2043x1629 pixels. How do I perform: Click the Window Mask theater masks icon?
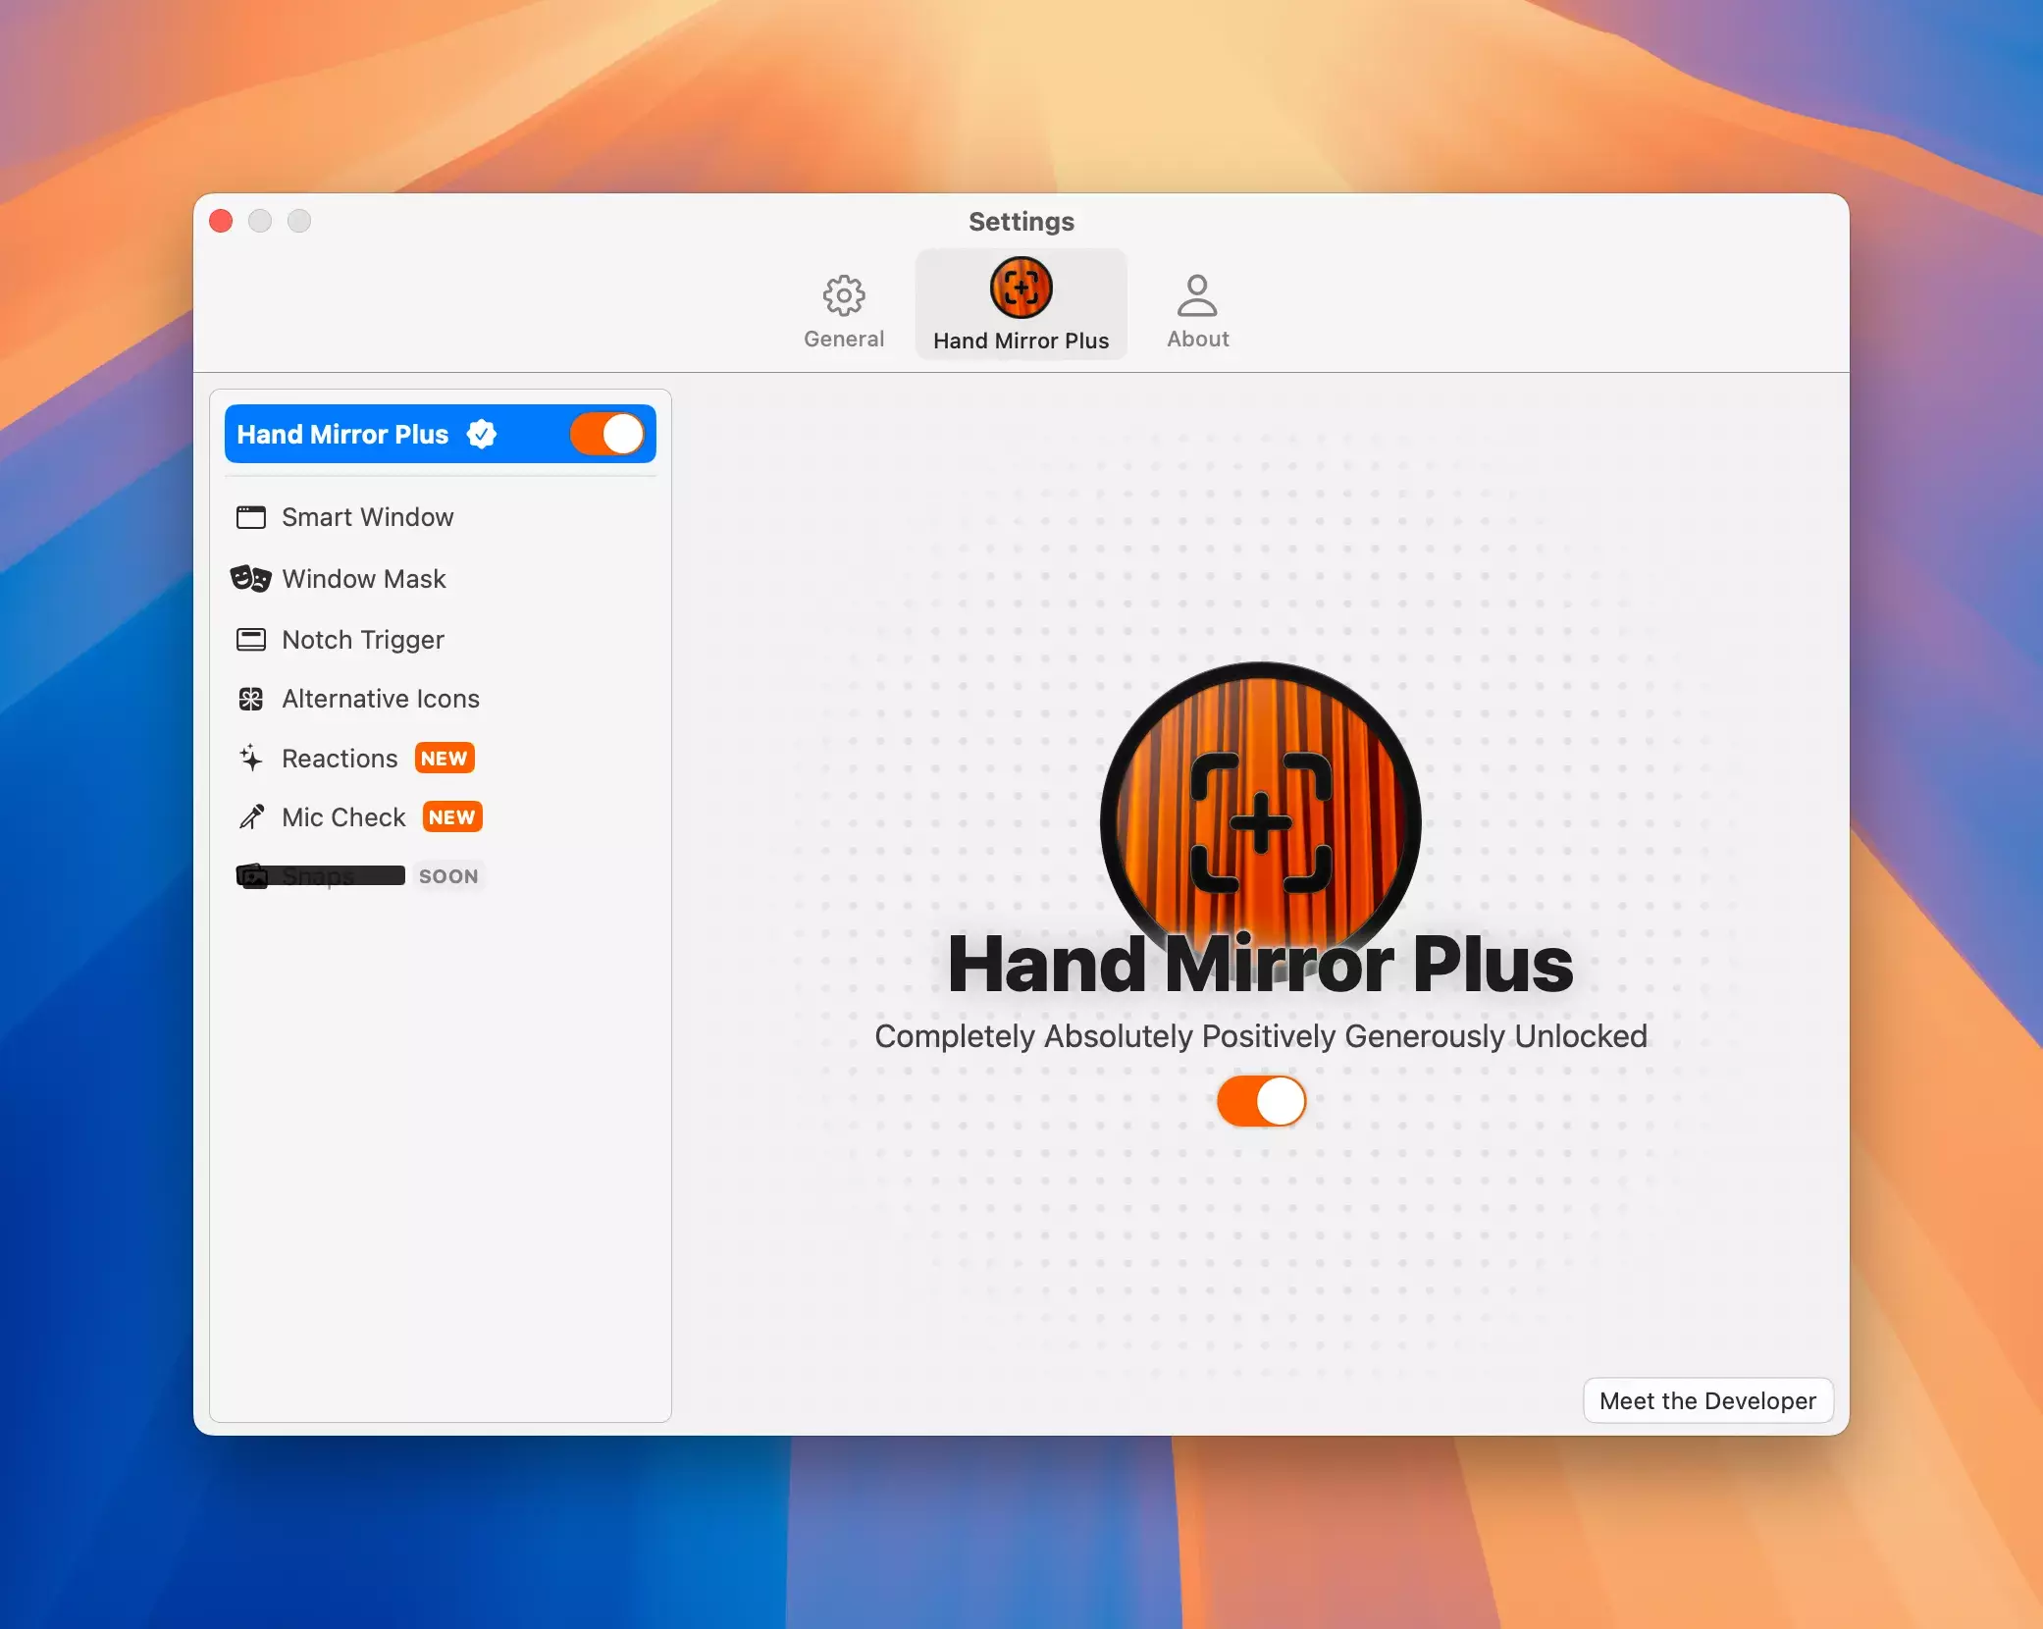(251, 579)
